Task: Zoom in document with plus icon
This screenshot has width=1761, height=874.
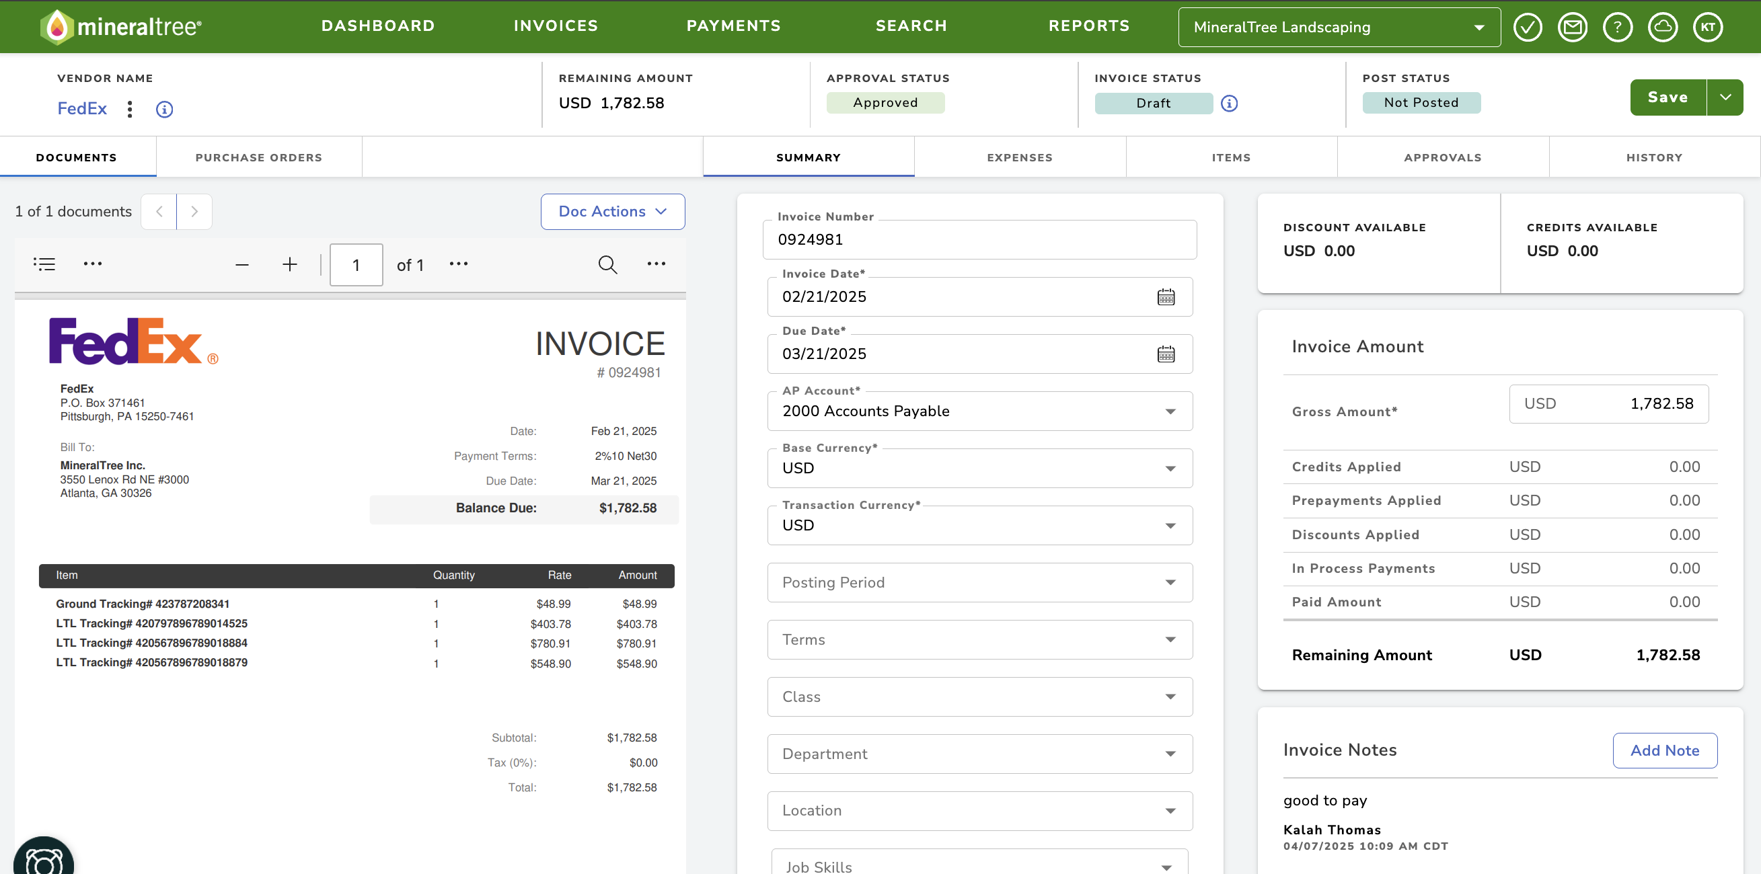Action: [290, 264]
